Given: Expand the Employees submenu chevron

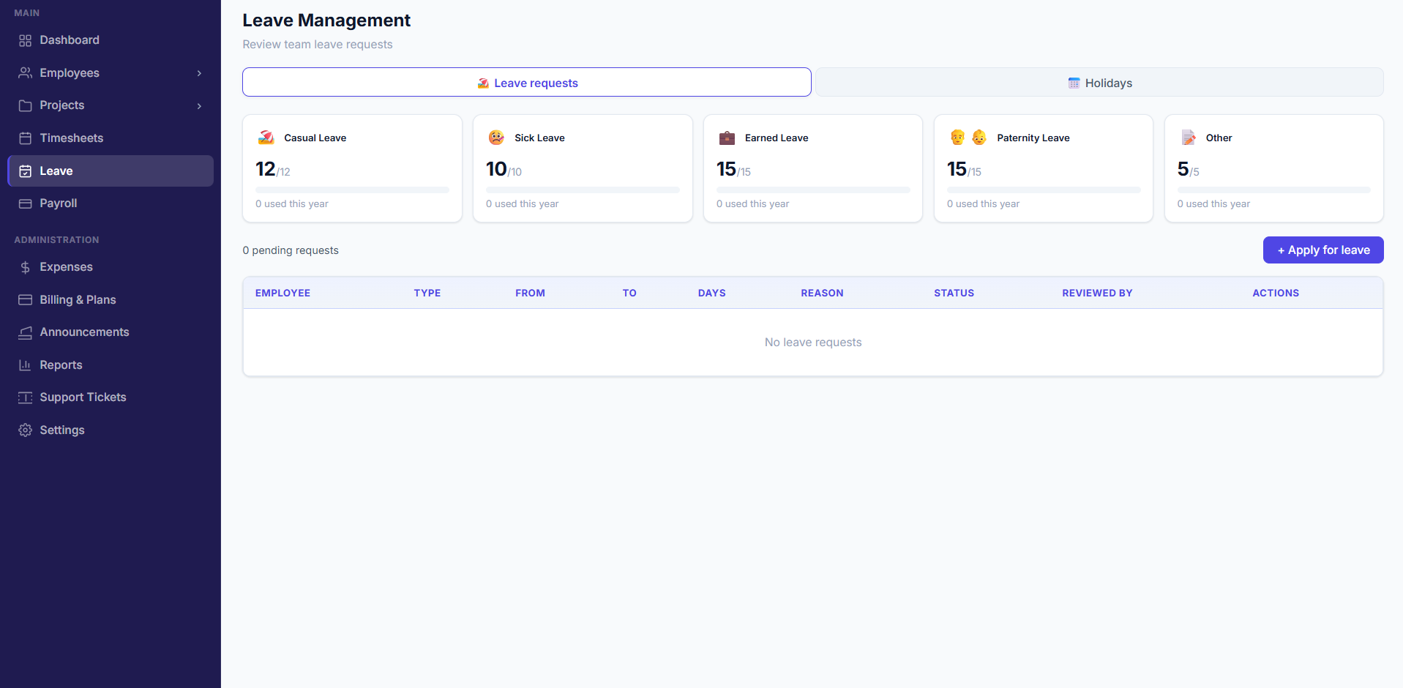Looking at the screenshot, I should (x=199, y=73).
